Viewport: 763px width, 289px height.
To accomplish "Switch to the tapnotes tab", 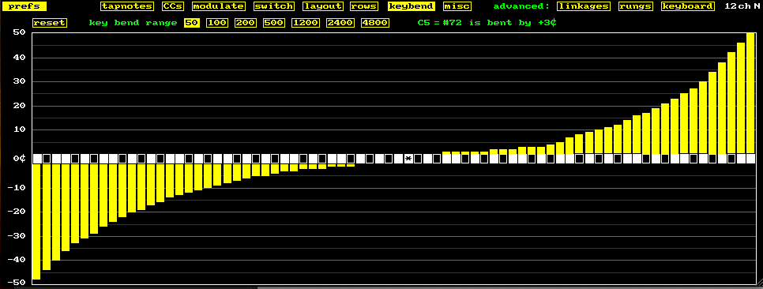I will click(126, 6).
